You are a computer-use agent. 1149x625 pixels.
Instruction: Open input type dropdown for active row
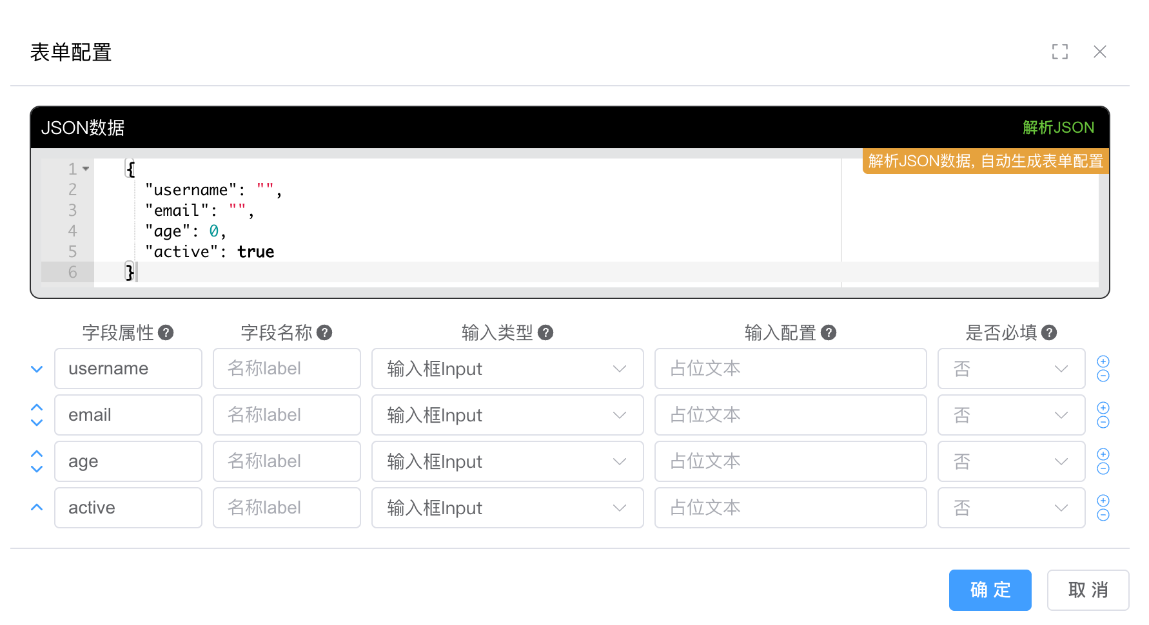click(507, 508)
